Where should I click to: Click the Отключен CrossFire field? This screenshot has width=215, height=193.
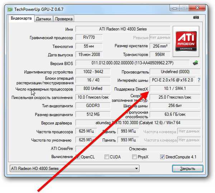click(138, 149)
